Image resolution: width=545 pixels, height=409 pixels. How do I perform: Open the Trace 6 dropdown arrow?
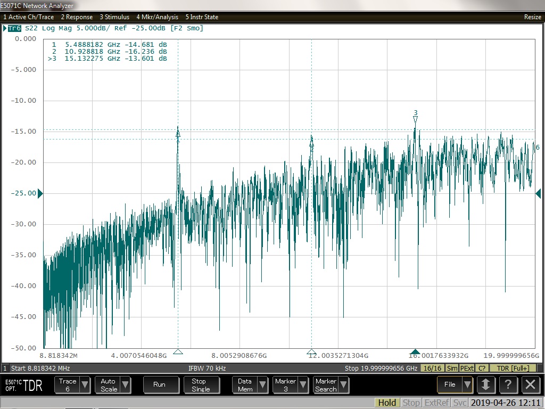(85, 385)
